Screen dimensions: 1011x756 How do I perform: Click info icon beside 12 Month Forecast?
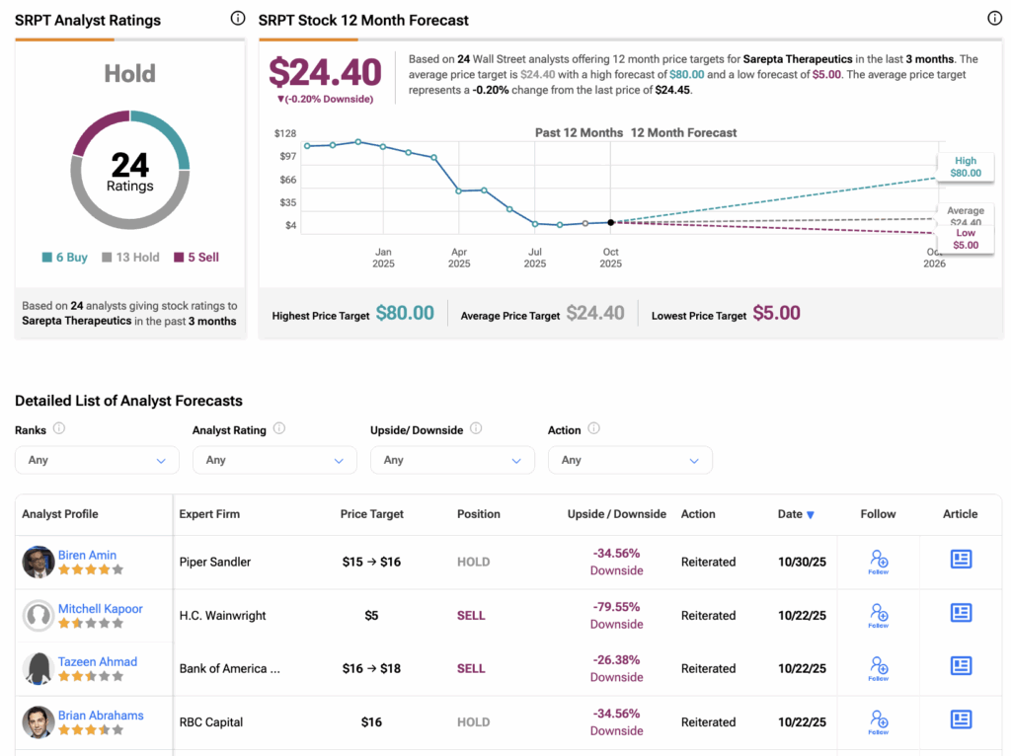pos(994,19)
